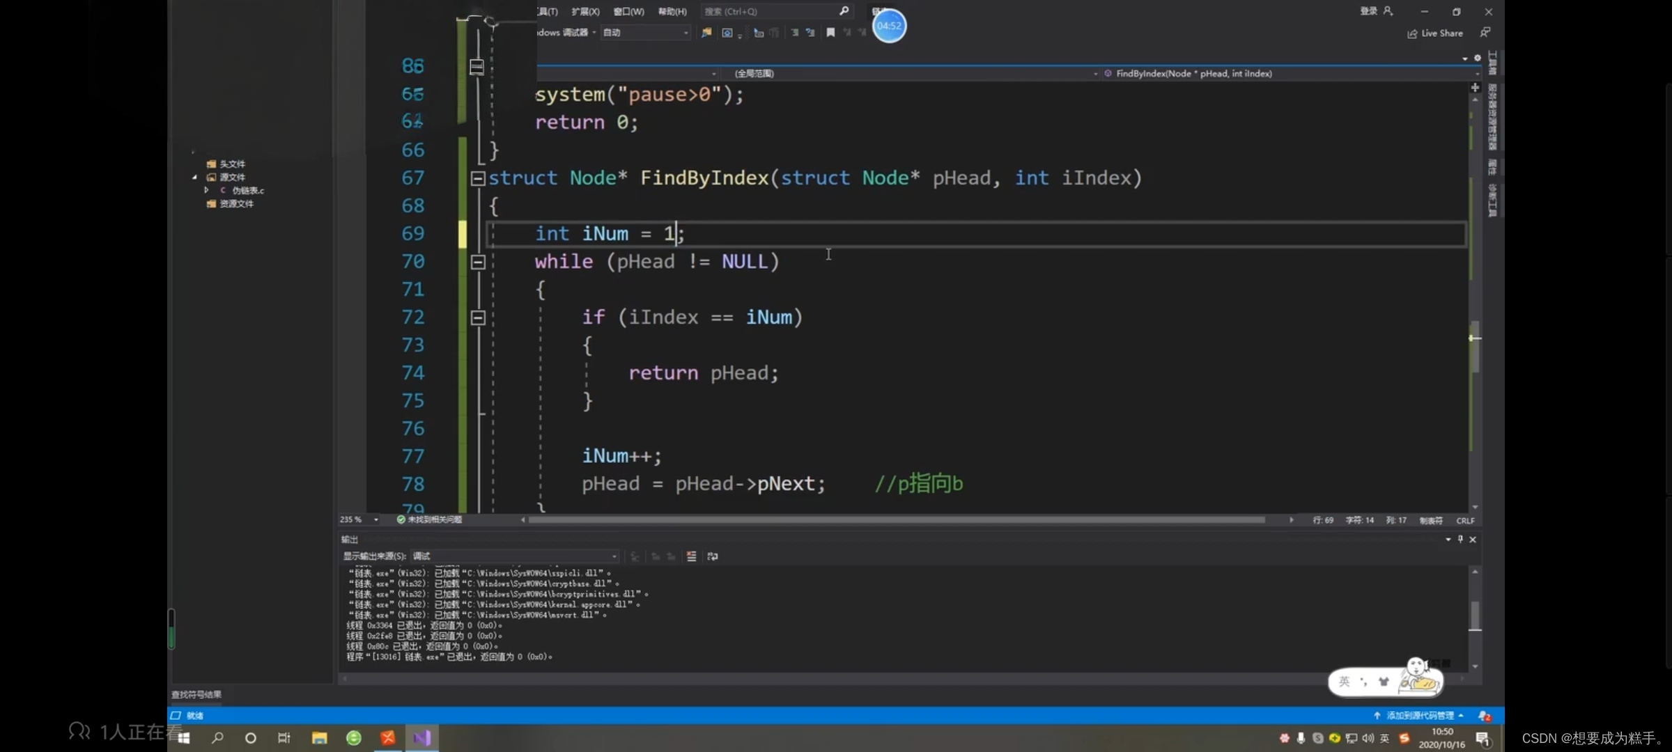Expand the 伪链表.c file node

[206, 190]
